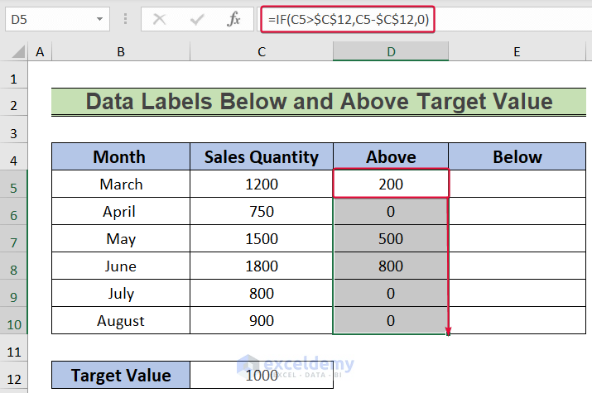
Task: Click the merged title cell
Action: pos(319,103)
